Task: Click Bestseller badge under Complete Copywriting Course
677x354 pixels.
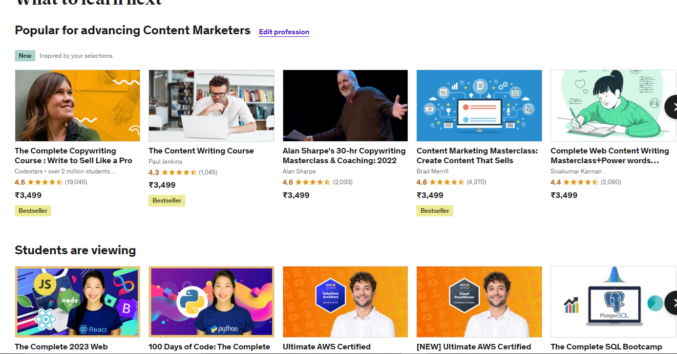Action: (x=33, y=211)
